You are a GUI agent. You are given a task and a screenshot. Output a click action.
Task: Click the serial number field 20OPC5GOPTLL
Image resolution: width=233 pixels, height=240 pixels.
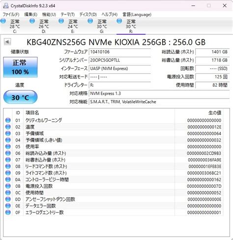[x=120, y=60]
